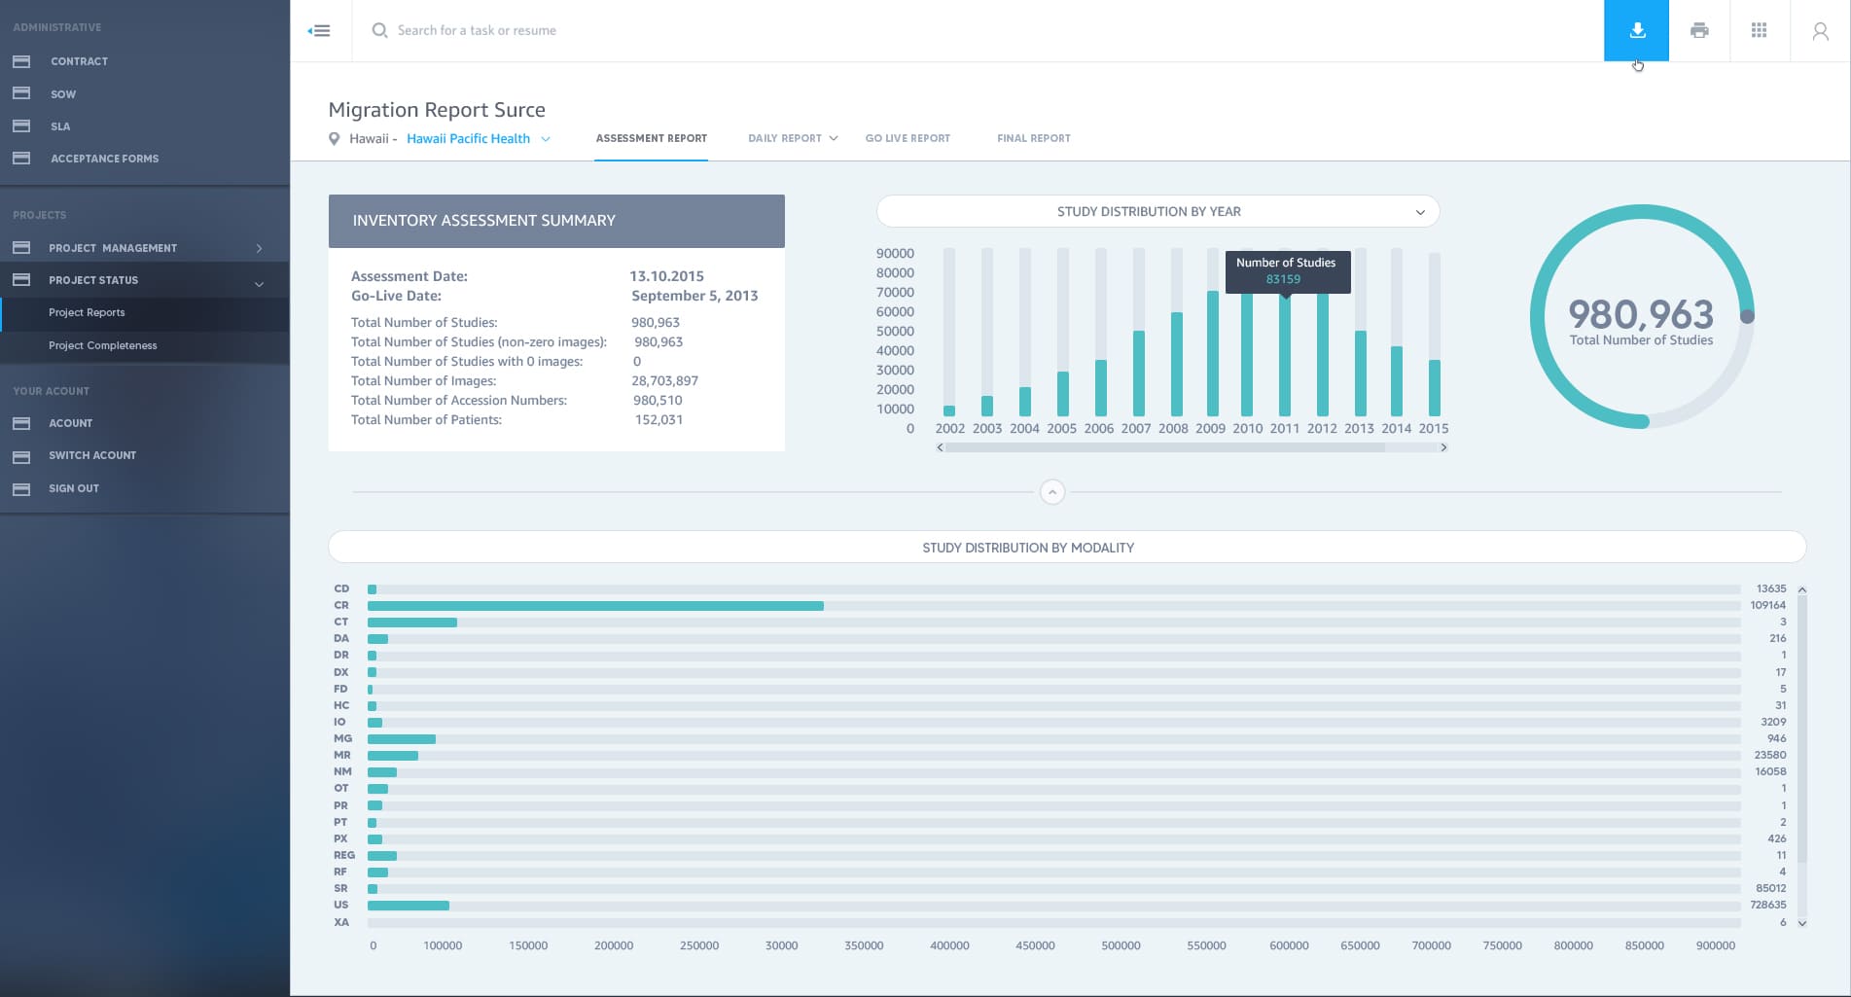Viewport: 1851px width, 997px height.
Task: Click the year chart horizontal scrollbar
Action: click(x=1164, y=447)
